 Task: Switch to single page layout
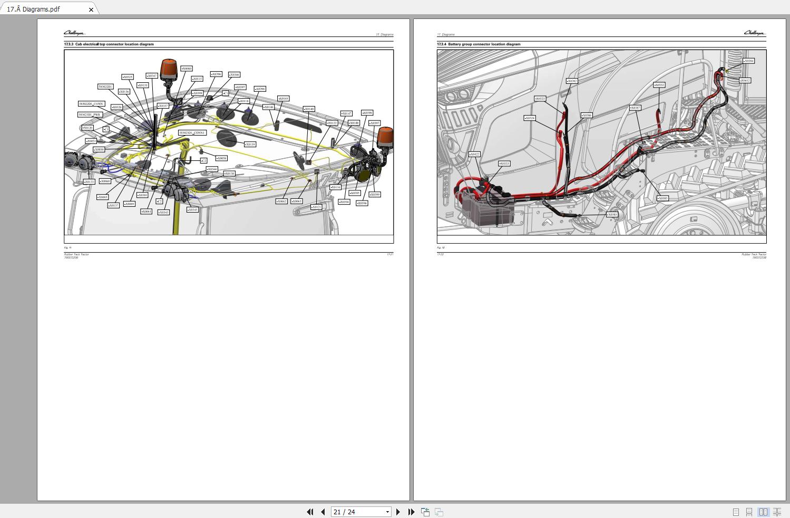[x=736, y=512]
